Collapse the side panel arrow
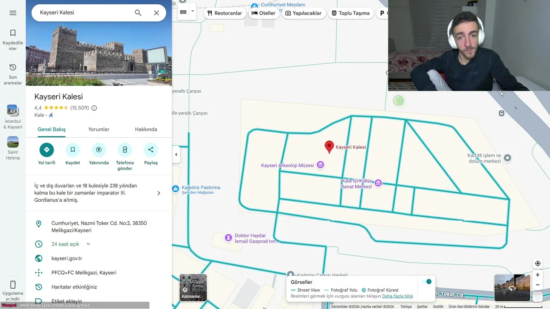550x309 pixels. (x=176, y=154)
